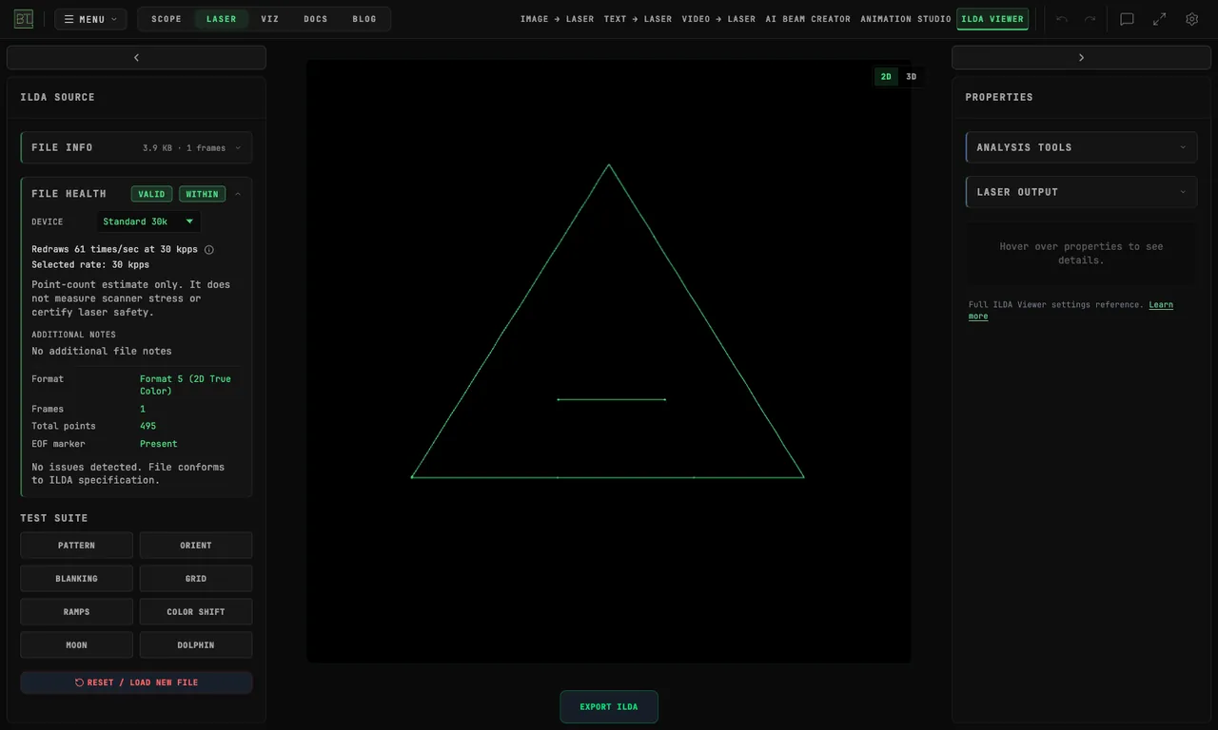This screenshot has width=1218, height=730.
Task: Open the Menu dropdown
Action: 90,19
